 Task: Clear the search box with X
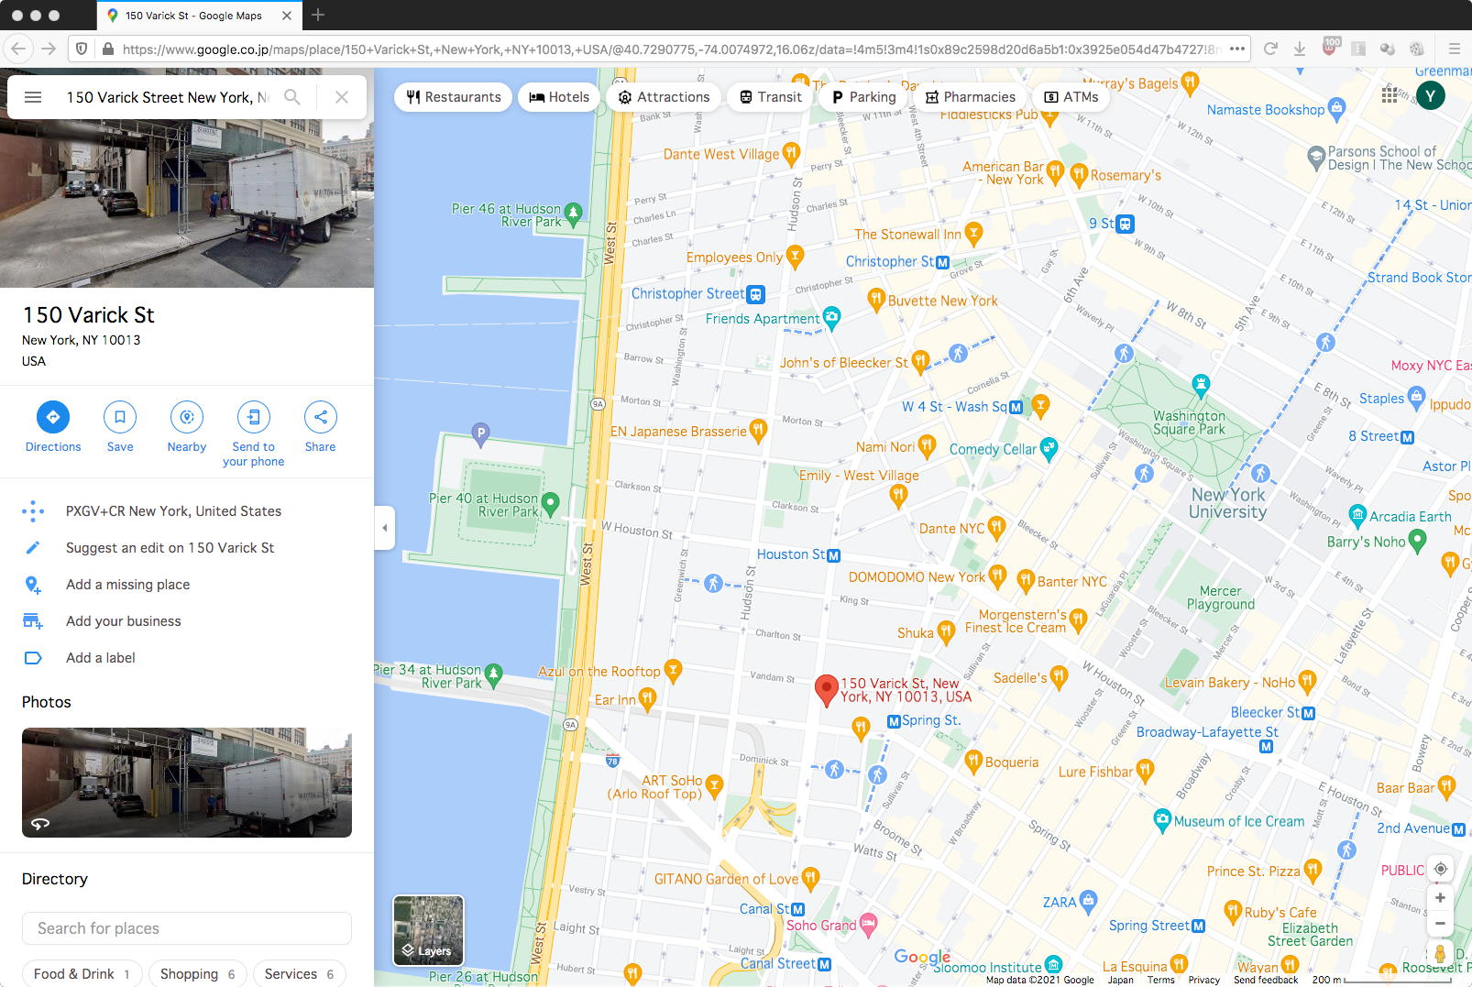[342, 97]
